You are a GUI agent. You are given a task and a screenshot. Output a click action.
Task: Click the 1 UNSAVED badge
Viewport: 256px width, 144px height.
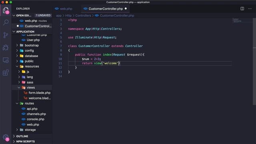(x=43, y=15)
